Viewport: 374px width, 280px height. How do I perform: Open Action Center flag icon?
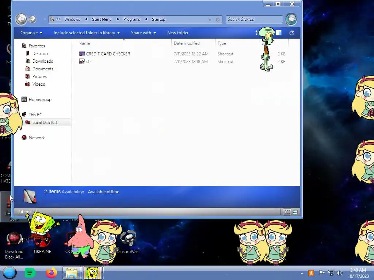pos(322,273)
